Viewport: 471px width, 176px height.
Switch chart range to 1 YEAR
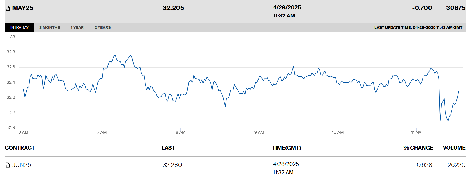(77, 27)
